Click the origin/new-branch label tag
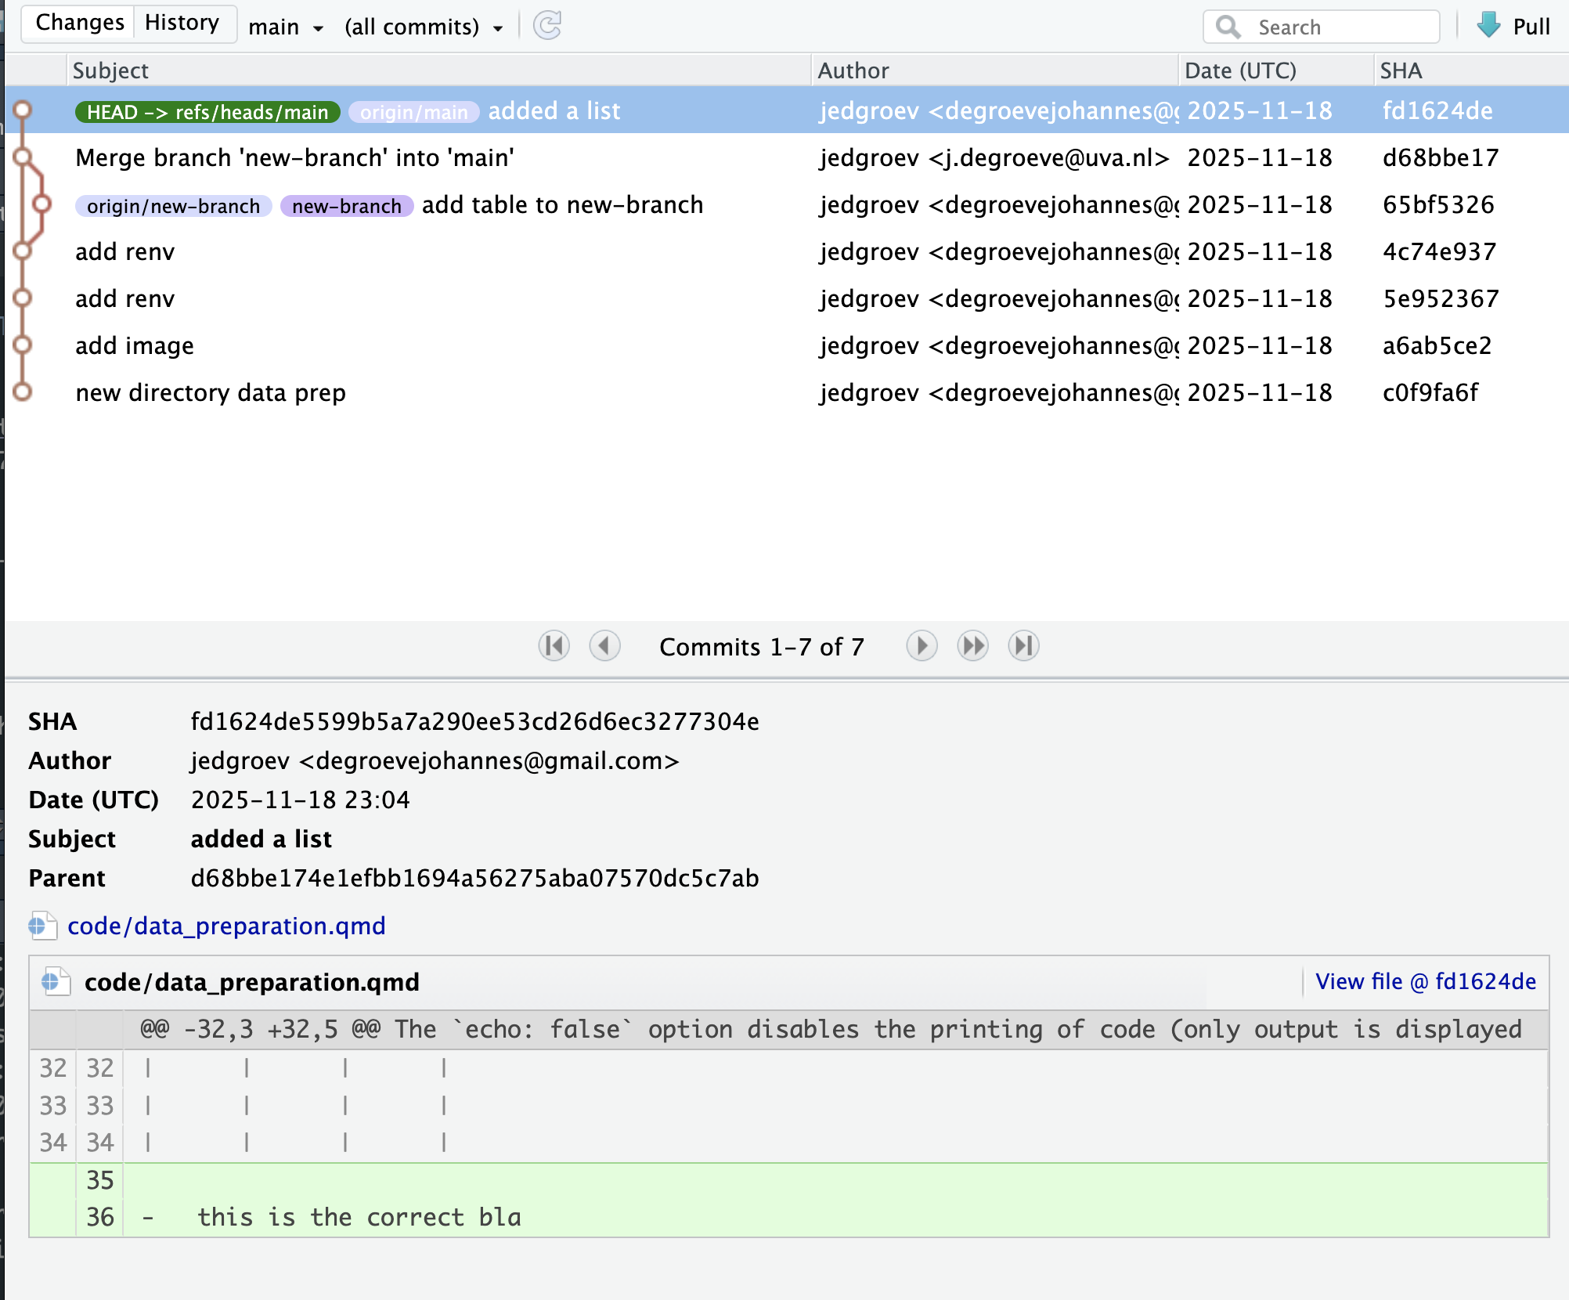 tap(173, 206)
